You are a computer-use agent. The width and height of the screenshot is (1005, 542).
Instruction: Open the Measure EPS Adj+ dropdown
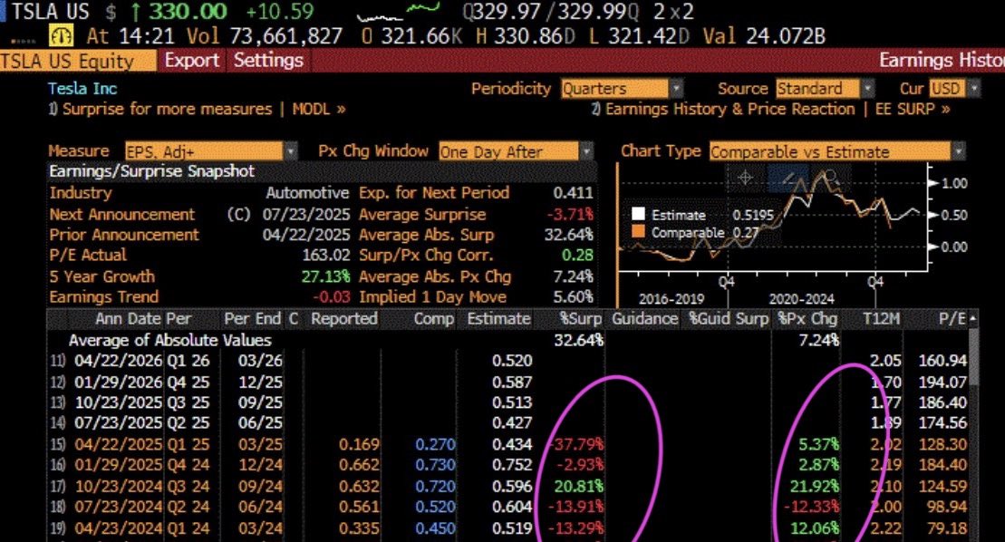click(x=210, y=151)
